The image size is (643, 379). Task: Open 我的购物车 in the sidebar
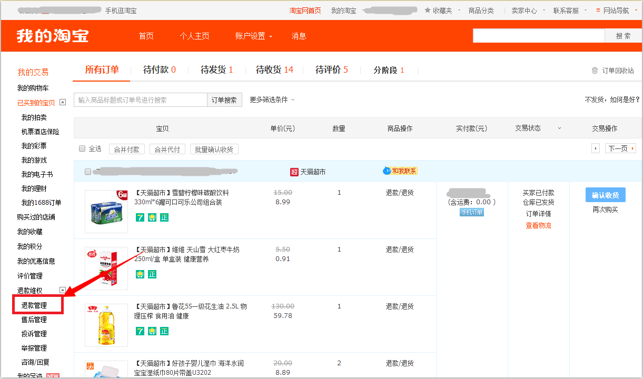click(33, 88)
